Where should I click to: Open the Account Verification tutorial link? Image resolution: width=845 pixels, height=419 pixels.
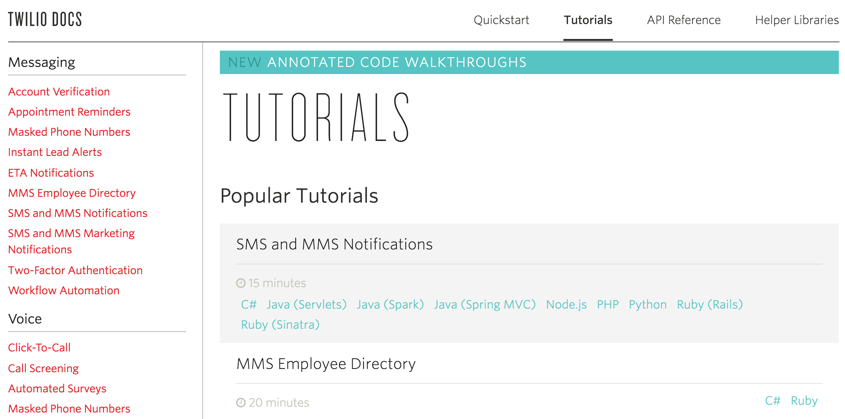tap(59, 92)
